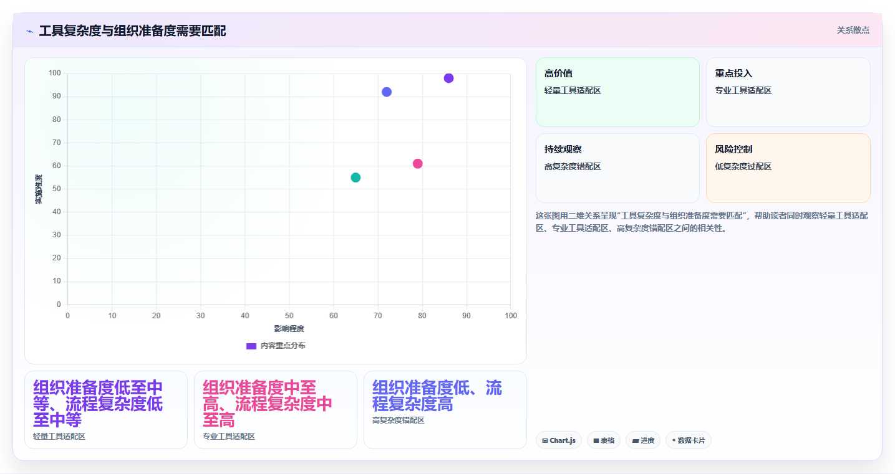This screenshot has width=895, height=474.
Task: Click the purple data point near 98
Action: 448,78
